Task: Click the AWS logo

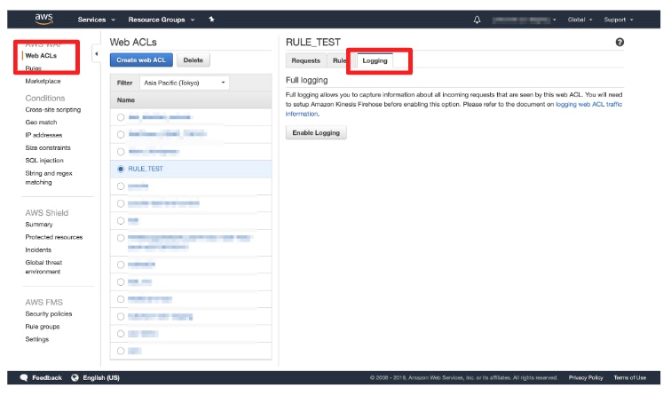Action: (x=44, y=20)
